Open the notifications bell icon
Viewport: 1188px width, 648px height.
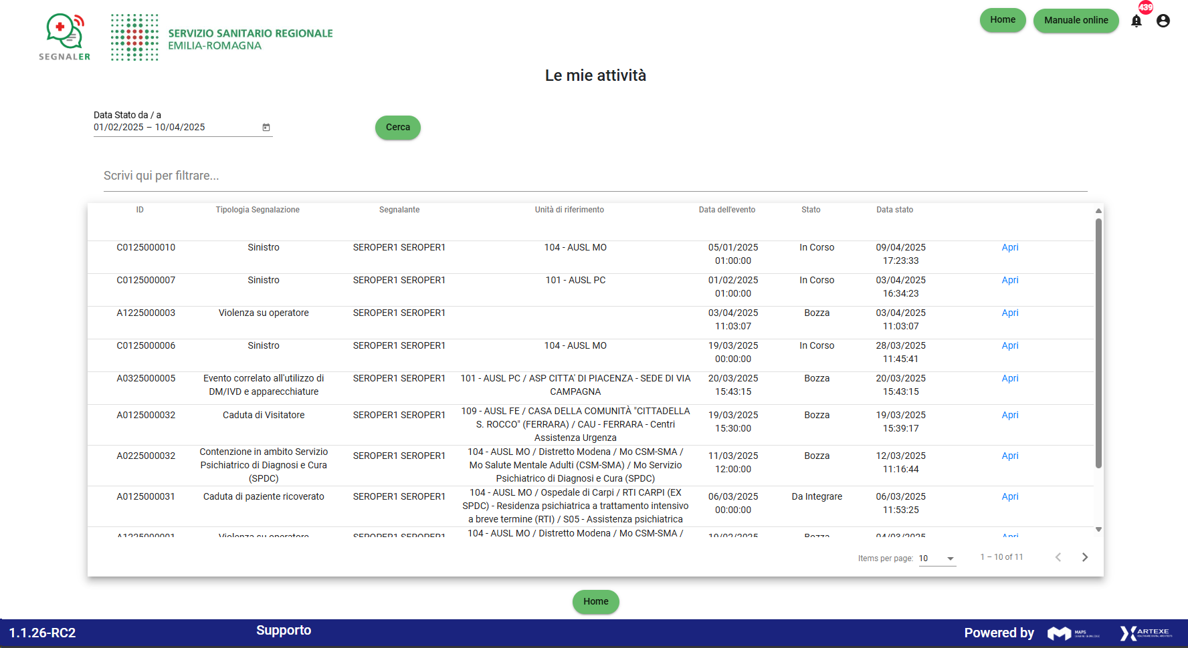1136,21
